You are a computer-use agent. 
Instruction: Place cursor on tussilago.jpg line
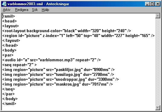coord(58,75)
